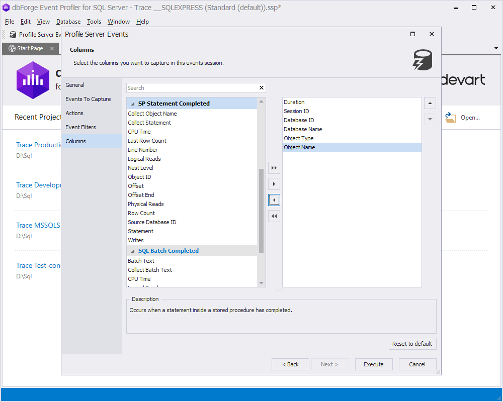Select Batch Text column
The width and height of the screenshot is (503, 402).
click(192, 261)
